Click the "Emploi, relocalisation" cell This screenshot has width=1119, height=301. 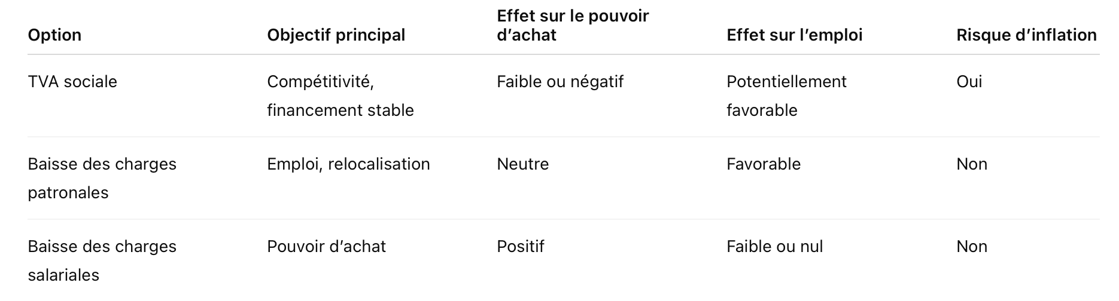[348, 164]
